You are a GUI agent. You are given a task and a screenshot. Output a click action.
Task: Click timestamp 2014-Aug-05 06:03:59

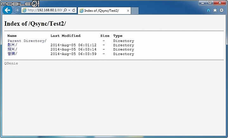coord(73,54)
